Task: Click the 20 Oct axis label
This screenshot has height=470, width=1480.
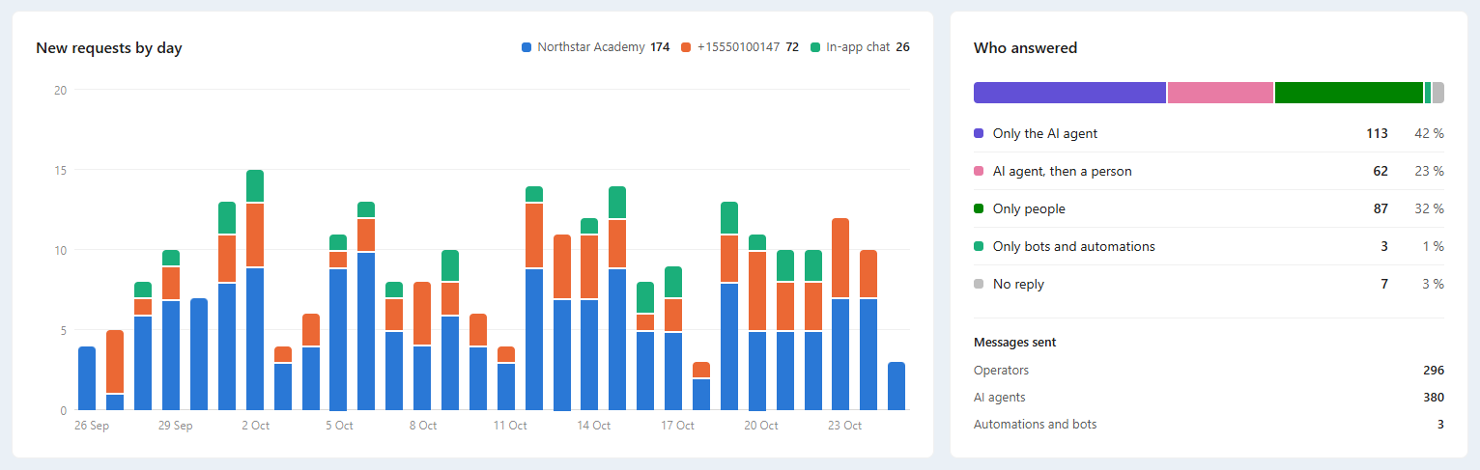Action: click(x=762, y=426)
